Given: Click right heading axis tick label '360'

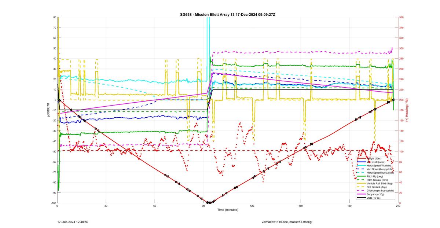Looking at the screenshot, I should coord(401,17).
